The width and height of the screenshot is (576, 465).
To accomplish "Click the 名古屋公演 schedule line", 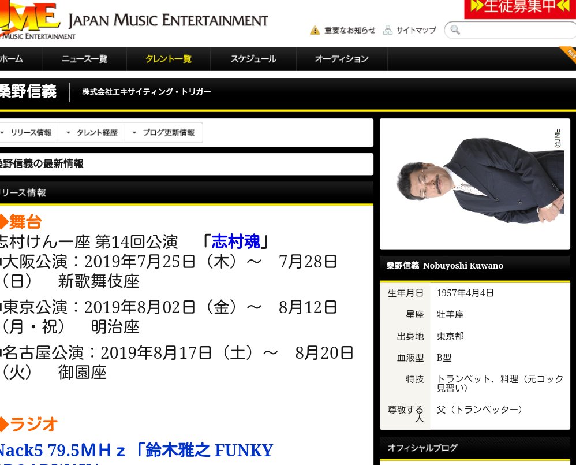I will 177,362.
